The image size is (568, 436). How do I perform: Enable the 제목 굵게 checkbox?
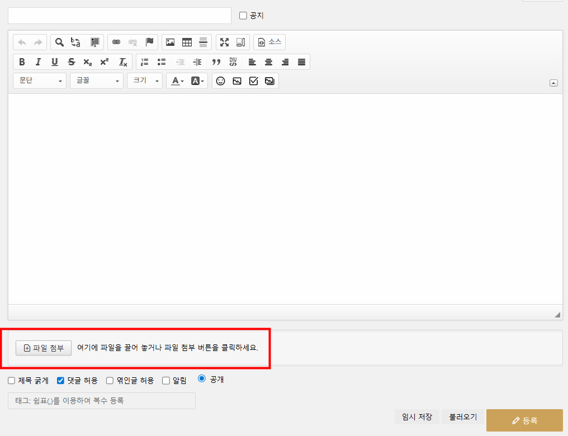(x=12, y=381)
